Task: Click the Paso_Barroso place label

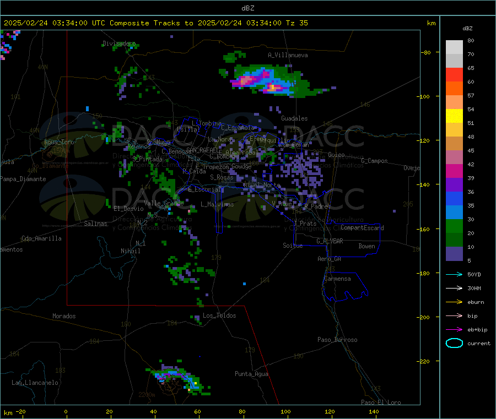Action: 337,340
